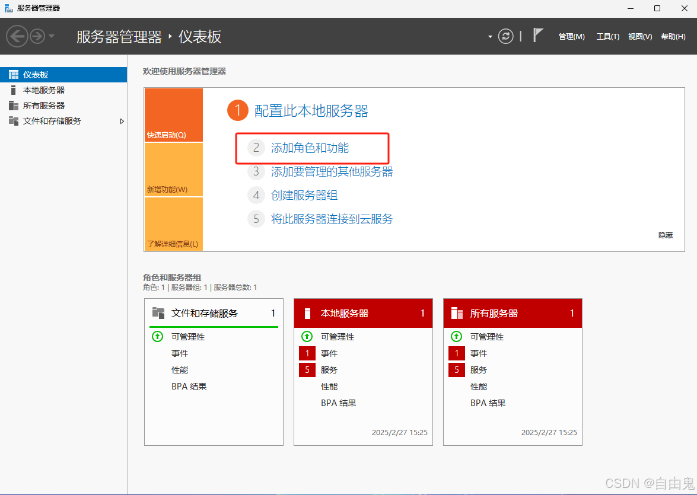Image resolution: width=697 pixels, height=495 pixels.
Task: Open 可管理性 in the 所有服务器 tile
Action: (x=487, y=337)
